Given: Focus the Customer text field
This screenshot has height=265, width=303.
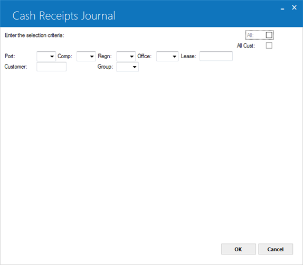Looking at the screenshot, I should tap(51, 67).
